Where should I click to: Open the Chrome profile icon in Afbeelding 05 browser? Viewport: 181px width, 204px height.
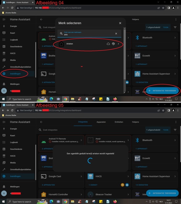[173, 110]
